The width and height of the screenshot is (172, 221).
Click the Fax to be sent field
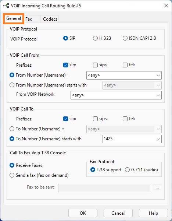coord(104,188)
